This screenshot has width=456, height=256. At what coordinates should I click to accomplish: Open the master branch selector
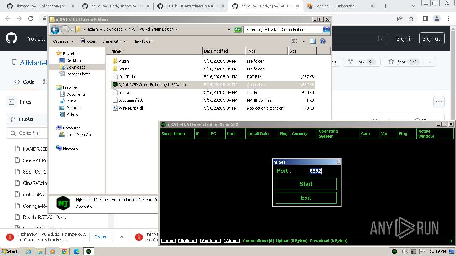[x=26, y=119]
